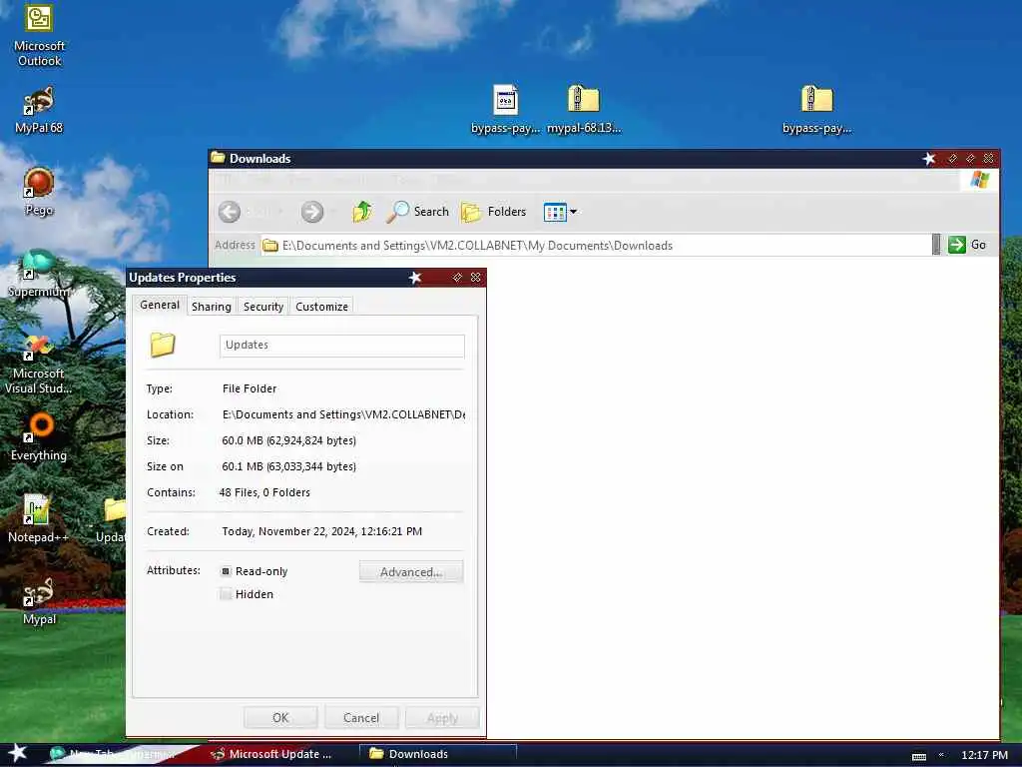The width and height of the screenshot is (1022, 767).
Task: Click the '48 Files, 0 Folders' text
Action: [x=264, y=492]
